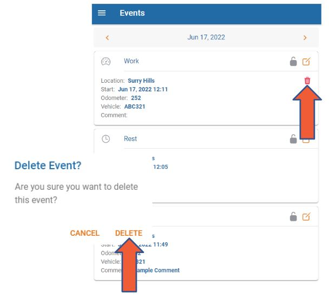Advance to next day with right chevron
Screen dimensions: 329x299
(305, 38)
